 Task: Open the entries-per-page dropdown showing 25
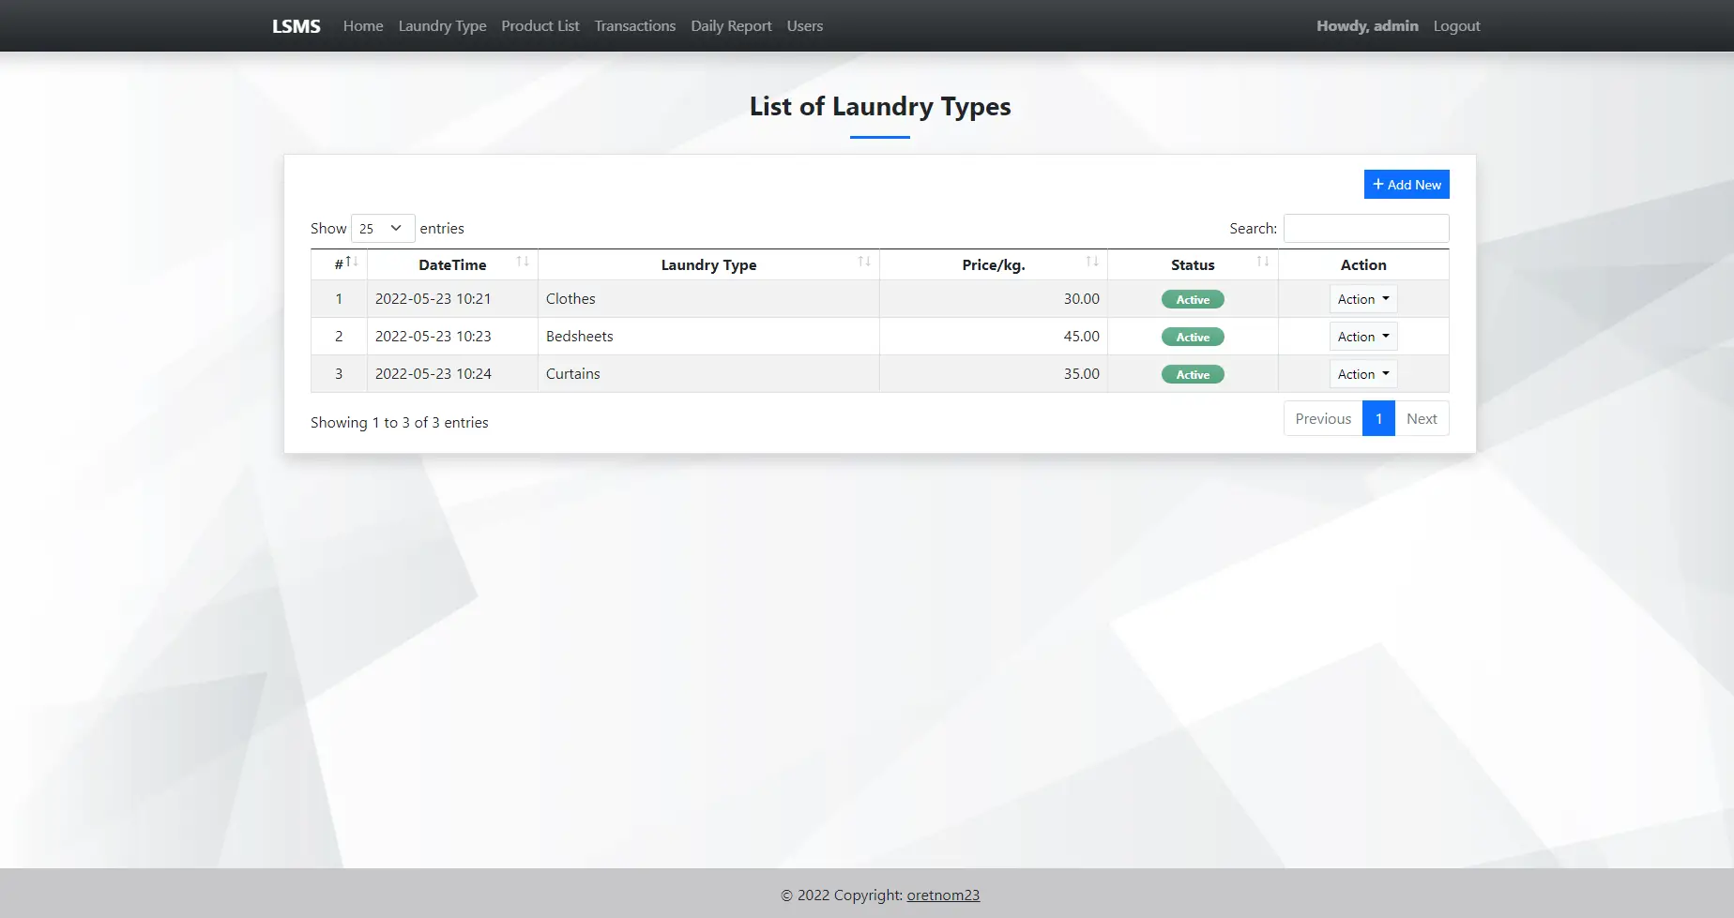coord(383,229)
